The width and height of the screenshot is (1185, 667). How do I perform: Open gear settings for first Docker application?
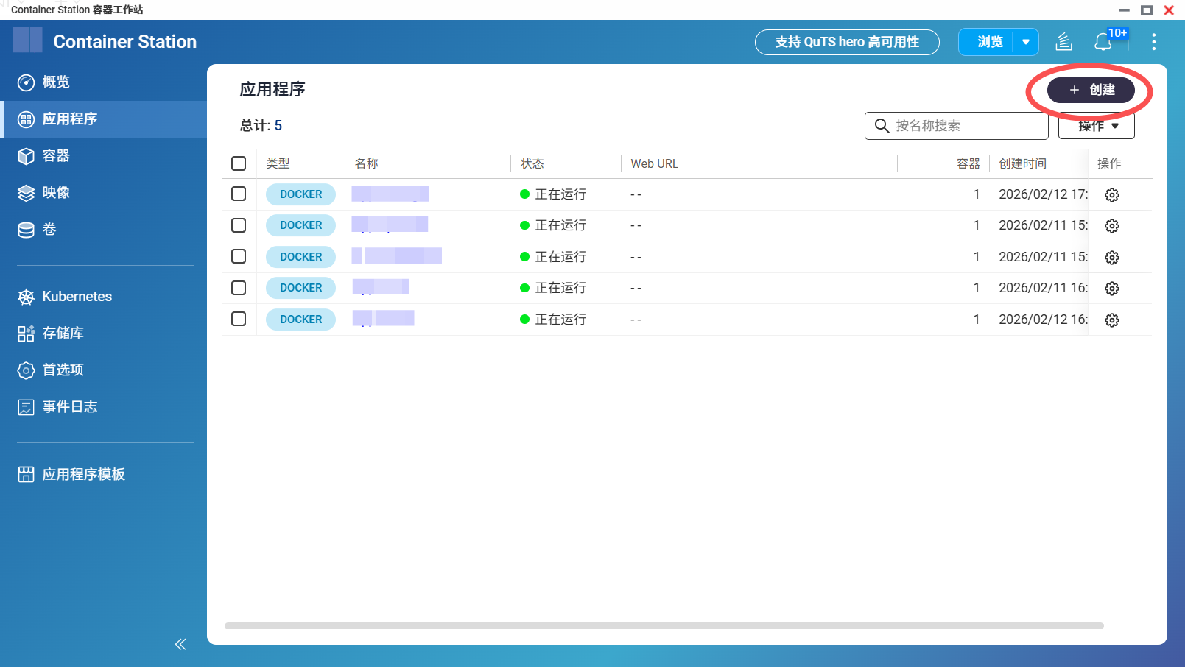(x=1111, y=195)
